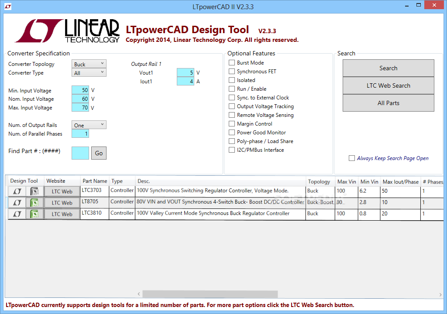Open LTpowerCAD design tool for LT8705

[x=17, y=203]
